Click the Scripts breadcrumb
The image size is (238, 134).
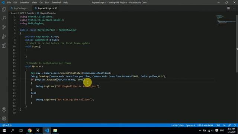tap(30, 13)
